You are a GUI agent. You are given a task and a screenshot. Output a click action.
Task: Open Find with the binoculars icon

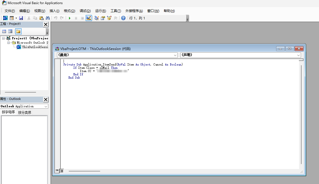point(47,18)
